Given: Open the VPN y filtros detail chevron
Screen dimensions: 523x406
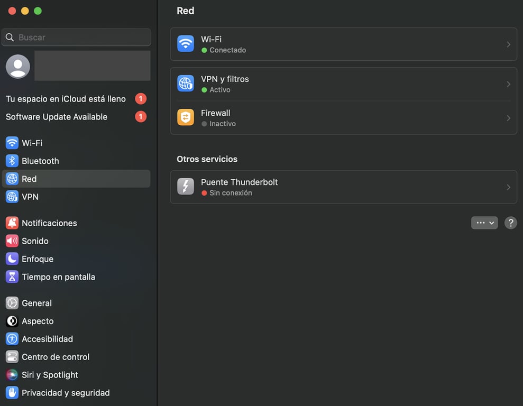Looking at the screenshot, I should (508, 84).
